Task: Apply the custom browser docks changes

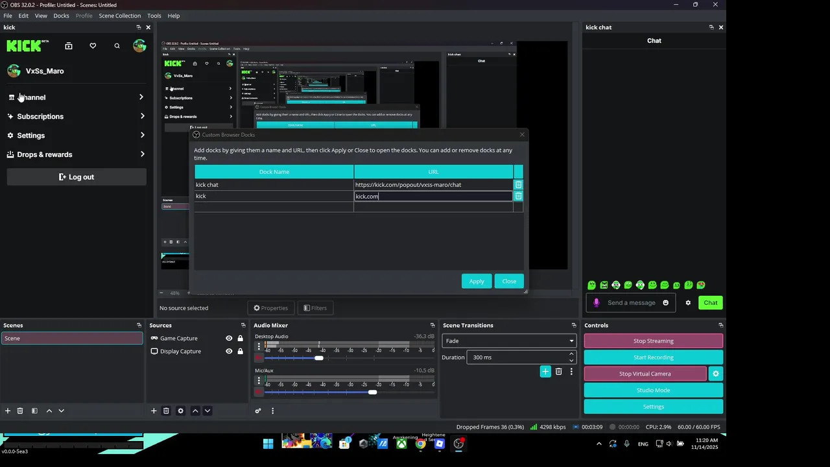Action: (477, 281)
